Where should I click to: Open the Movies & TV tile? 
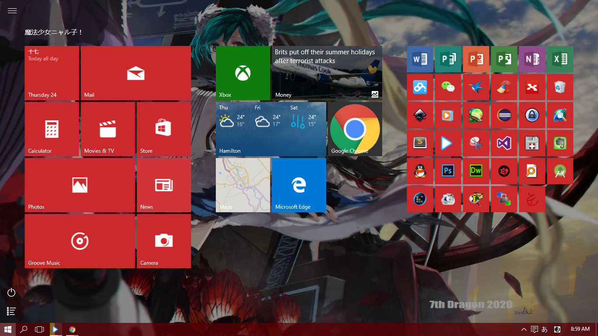(108, 129)
